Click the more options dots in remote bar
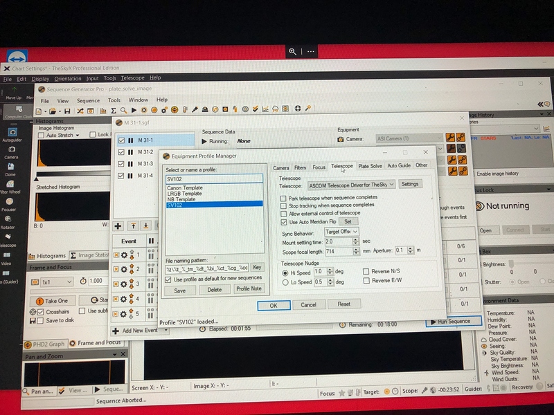Viewport: 554px width, 415px height. click(x=311, y=51)
